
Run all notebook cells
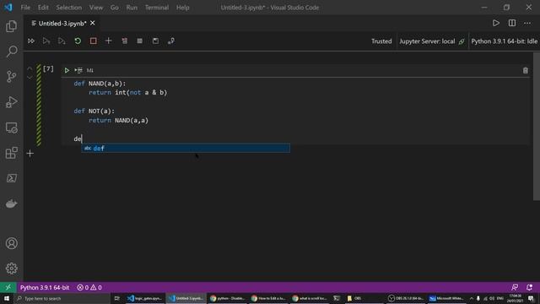(31, 41)
